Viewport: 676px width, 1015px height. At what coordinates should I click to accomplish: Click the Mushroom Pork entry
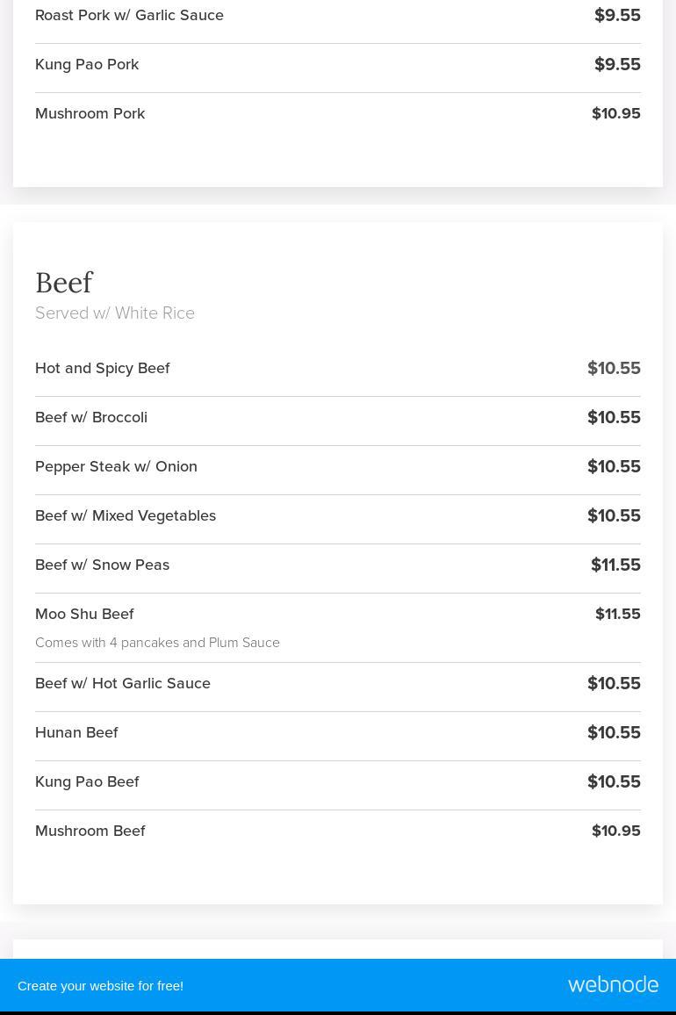pos(90,113)
